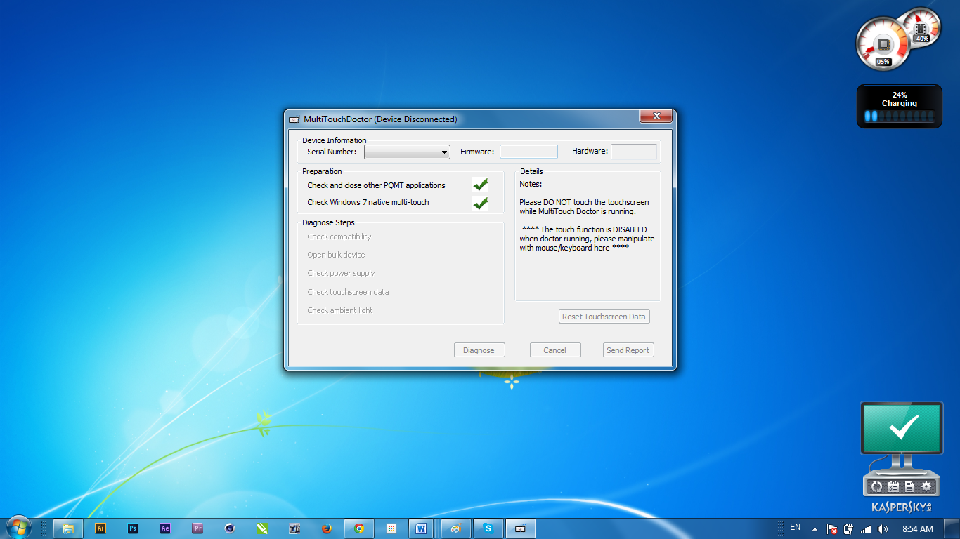This screenshot has height=539, width=960.
Task: Open the Kaspersky gadget settings gear
Action: click(926, 486)
